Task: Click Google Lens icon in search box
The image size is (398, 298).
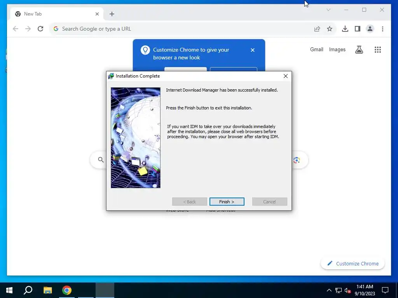Action: pyautogui.click(x=297, y=160)
